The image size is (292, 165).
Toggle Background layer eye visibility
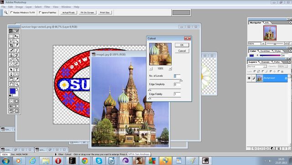click(249, 78)
